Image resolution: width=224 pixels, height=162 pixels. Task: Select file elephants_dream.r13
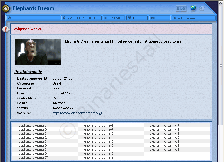tap(99, 146)
